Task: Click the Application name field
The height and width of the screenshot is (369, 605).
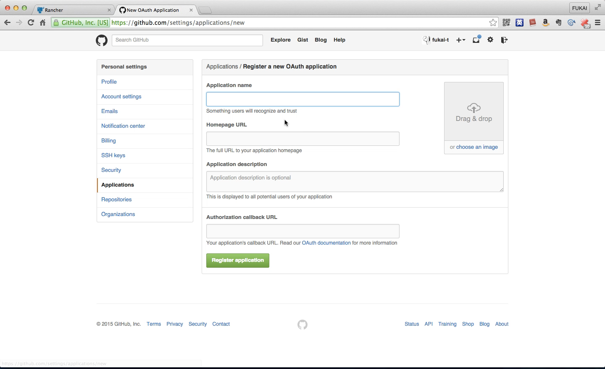Action: [303, 99]
